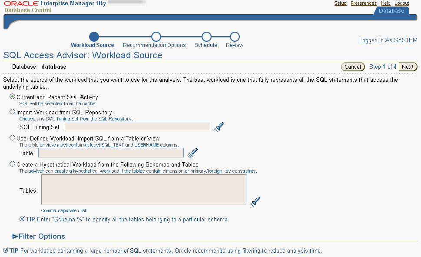Open Preferences
The image size is (421, 257).
click(363, 3)
